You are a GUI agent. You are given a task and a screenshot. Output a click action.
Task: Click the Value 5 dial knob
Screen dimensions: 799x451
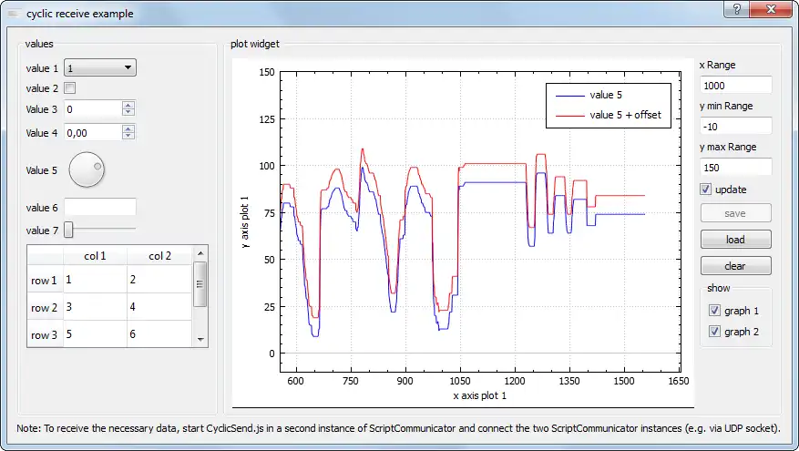pyautogui.click(x=87, y=169)
